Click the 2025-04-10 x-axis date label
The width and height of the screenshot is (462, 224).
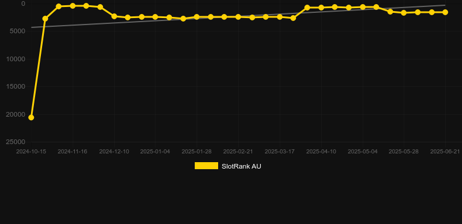click(x=321, y=152)
